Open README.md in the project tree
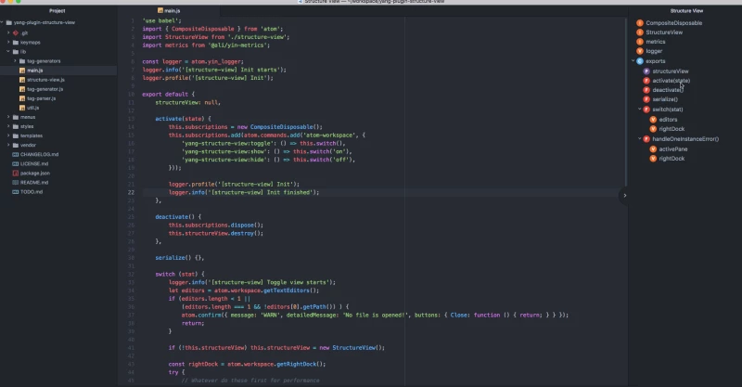This screenshot has width=742, height=387. click(x=33, y=182)
